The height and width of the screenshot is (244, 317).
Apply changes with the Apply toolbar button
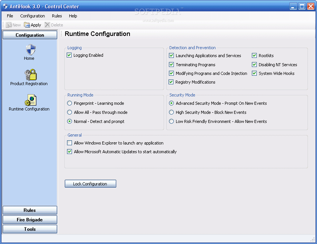click(x=32, y=25)
